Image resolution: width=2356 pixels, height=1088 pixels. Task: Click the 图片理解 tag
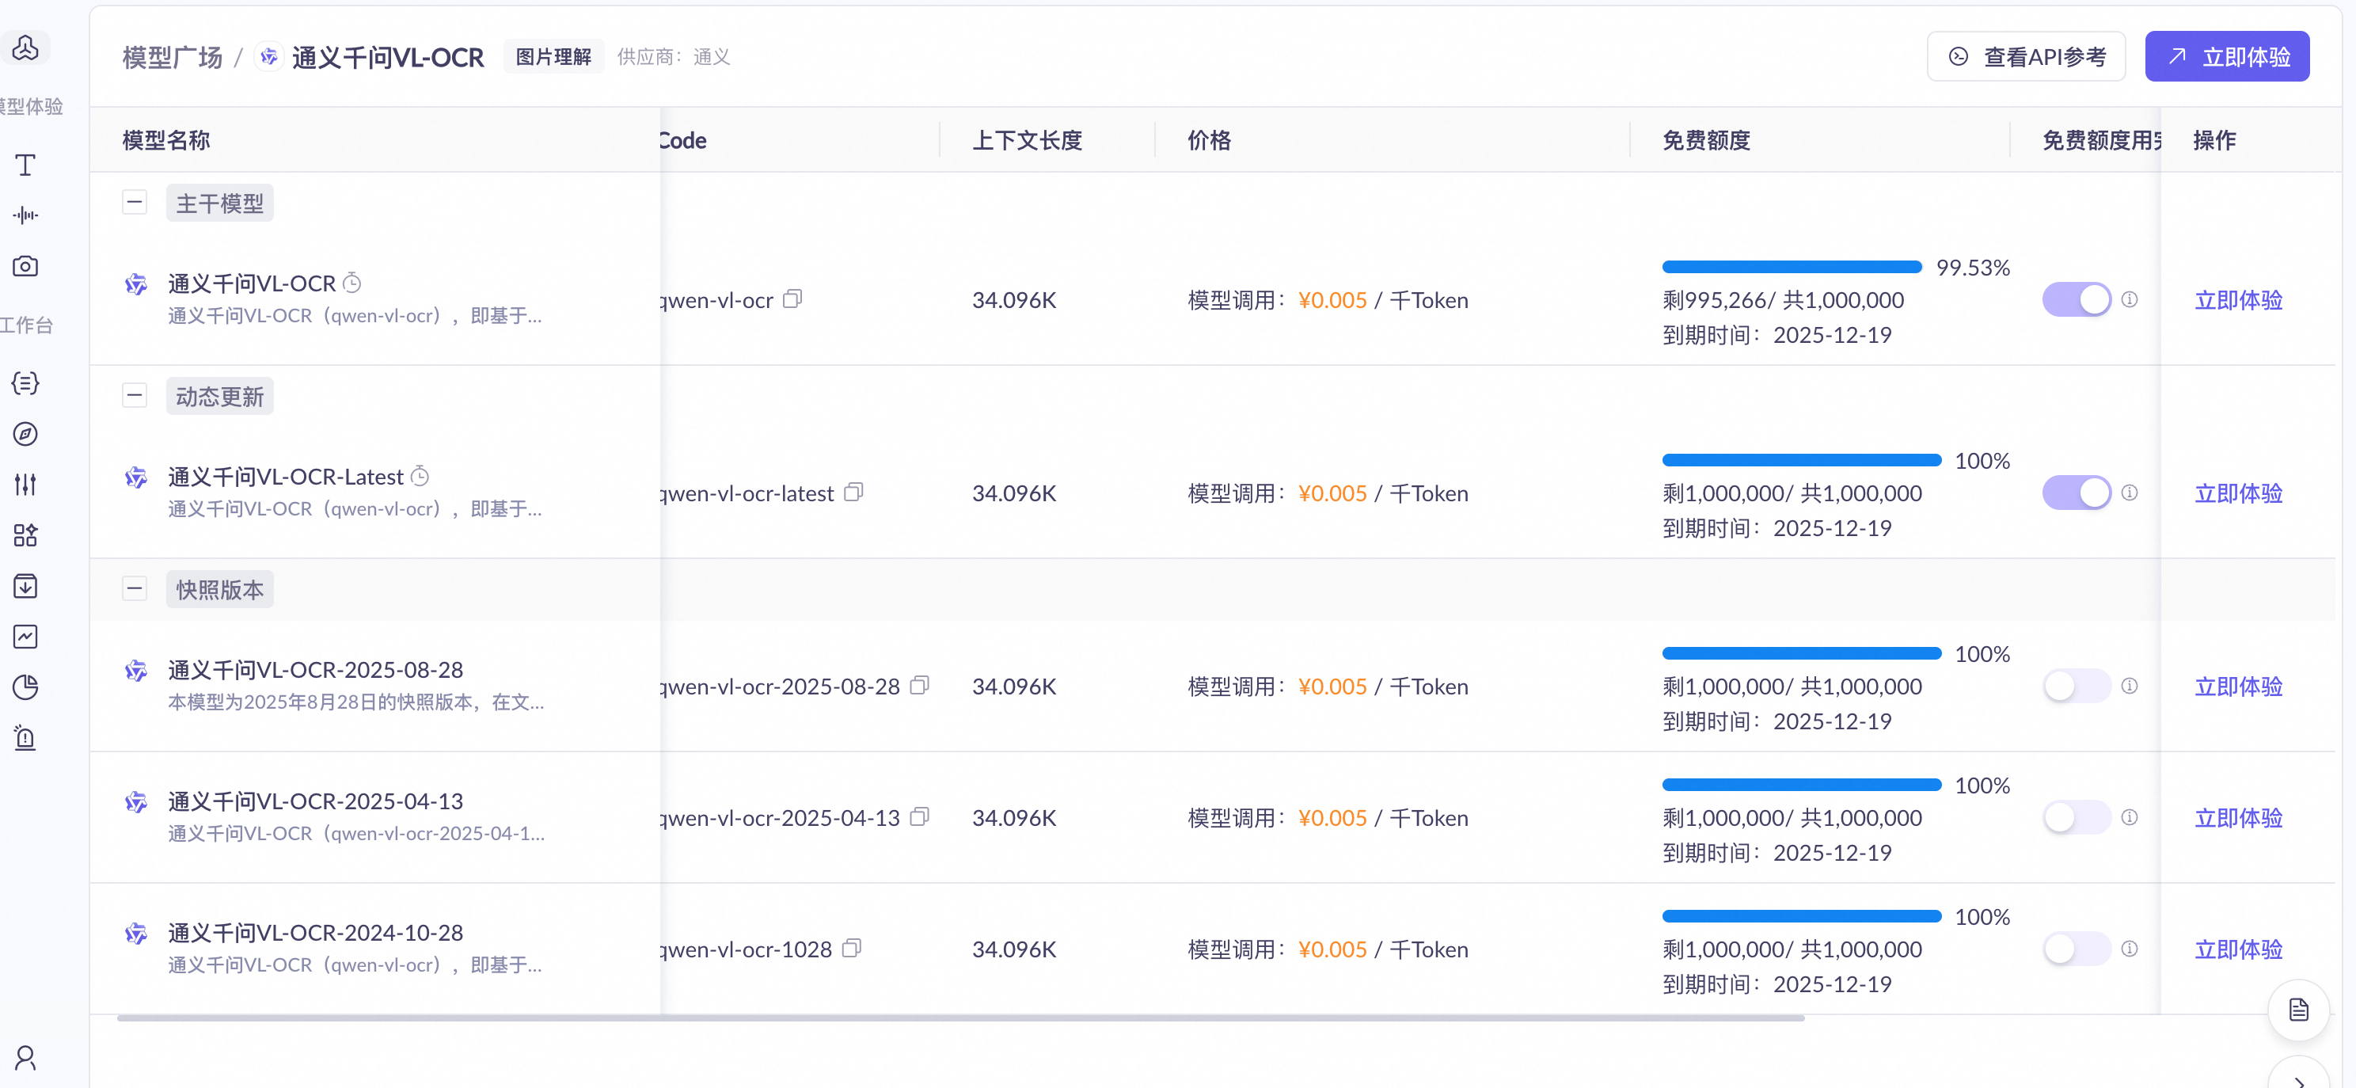(553, 57)
